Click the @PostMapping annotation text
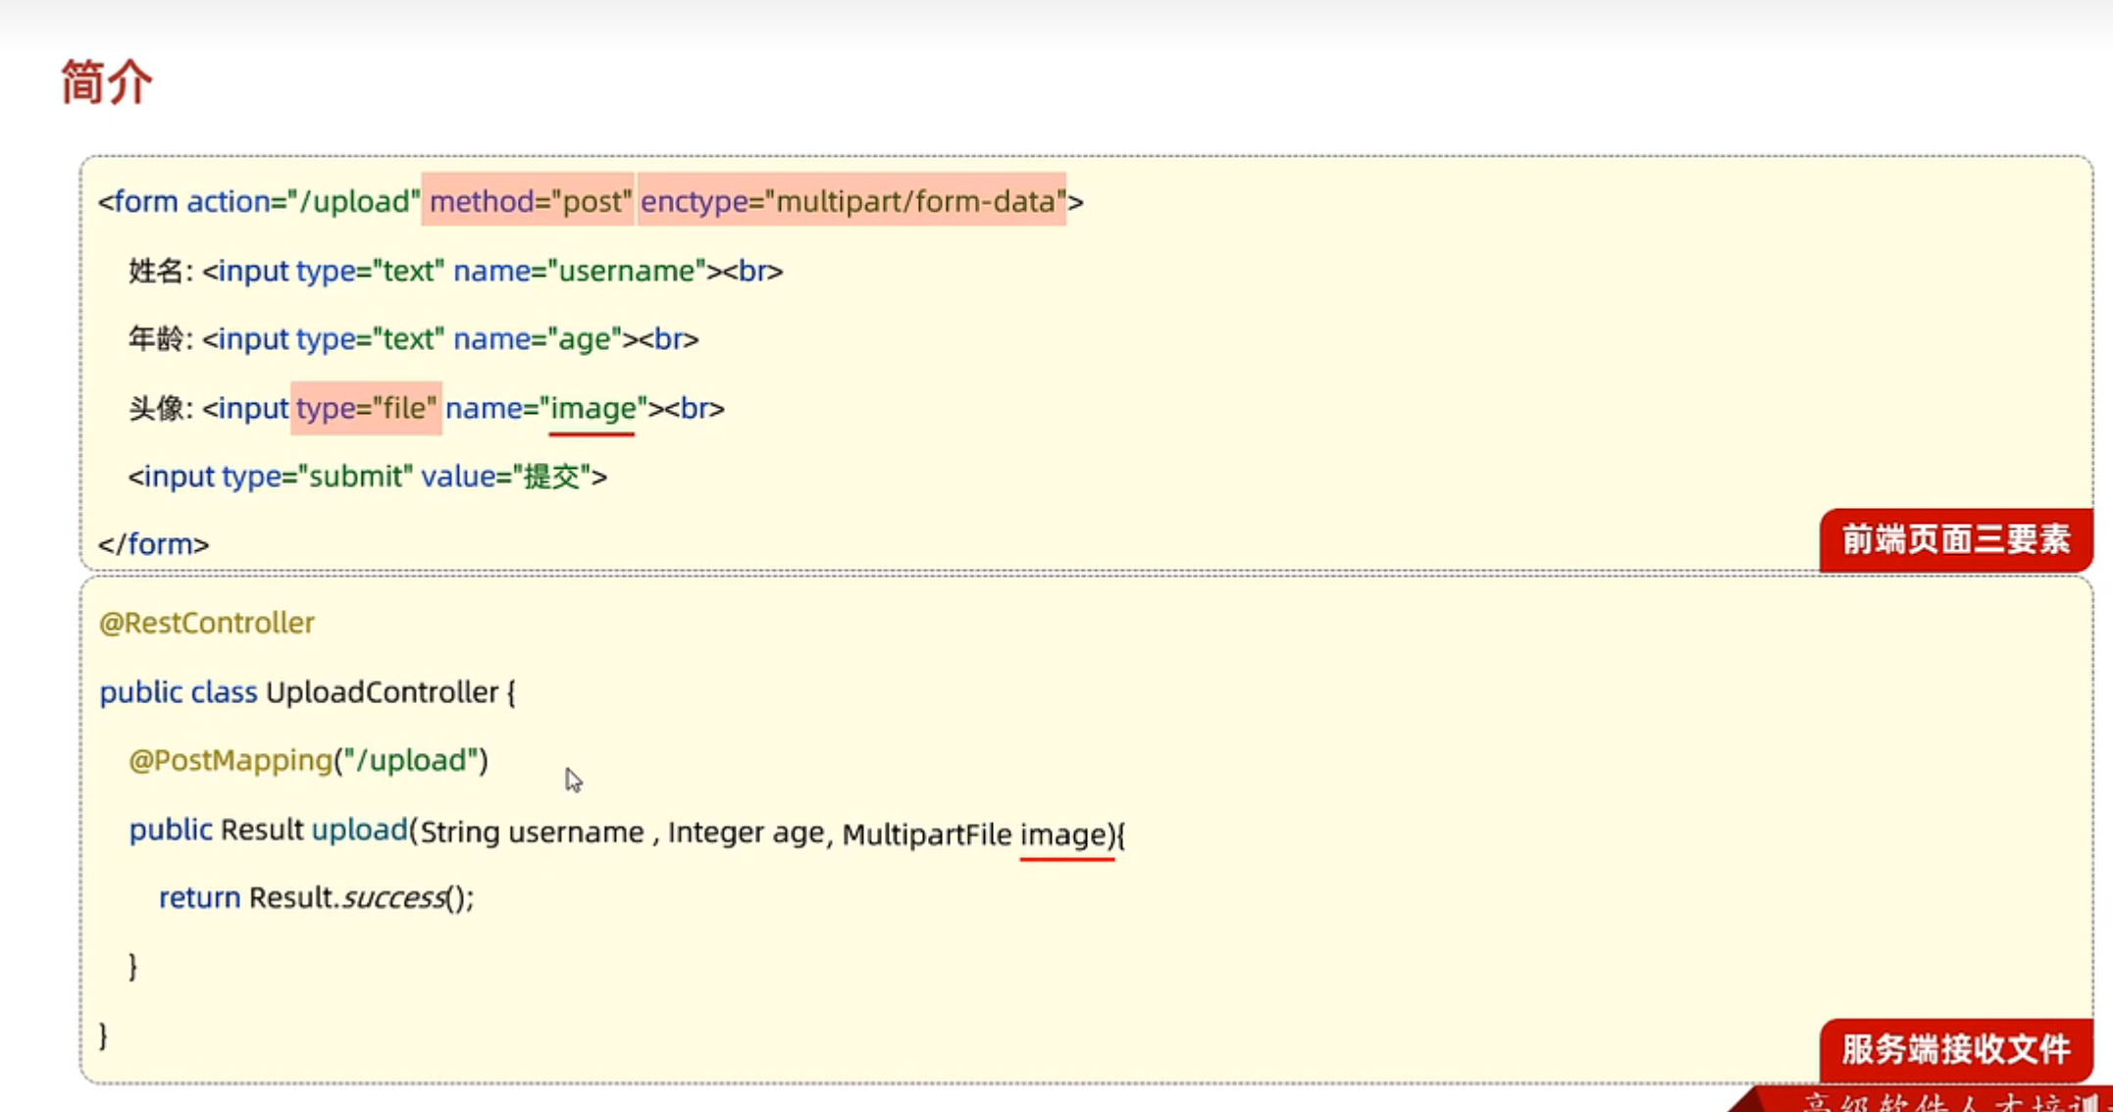Image resolution: width=2113 pixels, height=1112 pixels. (232, 760)
